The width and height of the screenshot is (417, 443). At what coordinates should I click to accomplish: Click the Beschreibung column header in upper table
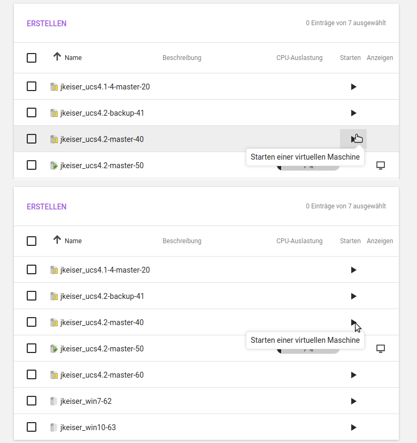[182, 58]
